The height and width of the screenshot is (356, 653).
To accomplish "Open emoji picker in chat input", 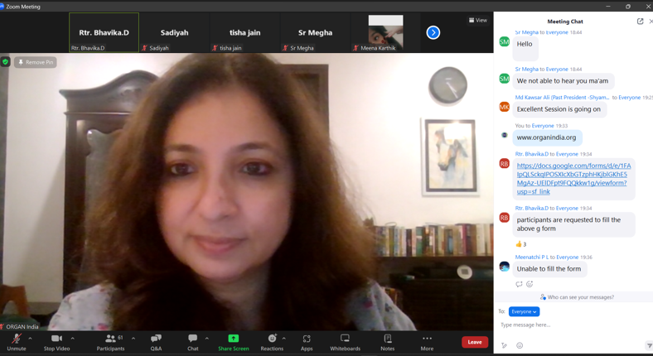I will point(520,345).
